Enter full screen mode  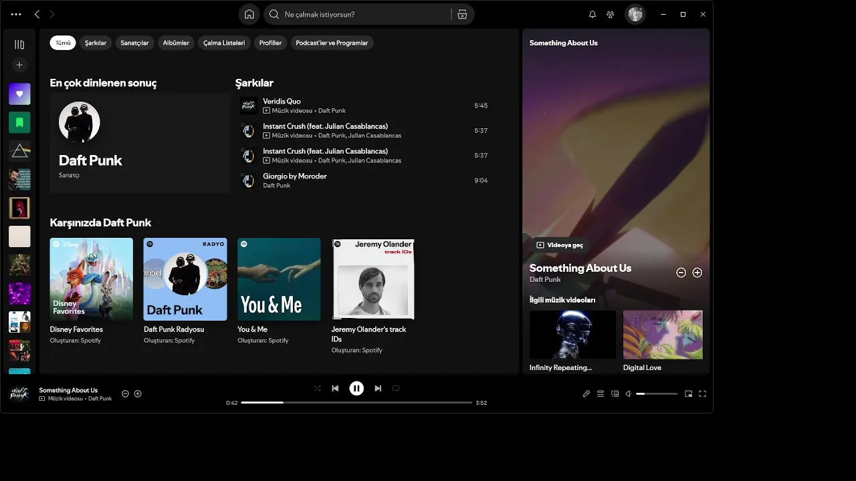[702, 394]
